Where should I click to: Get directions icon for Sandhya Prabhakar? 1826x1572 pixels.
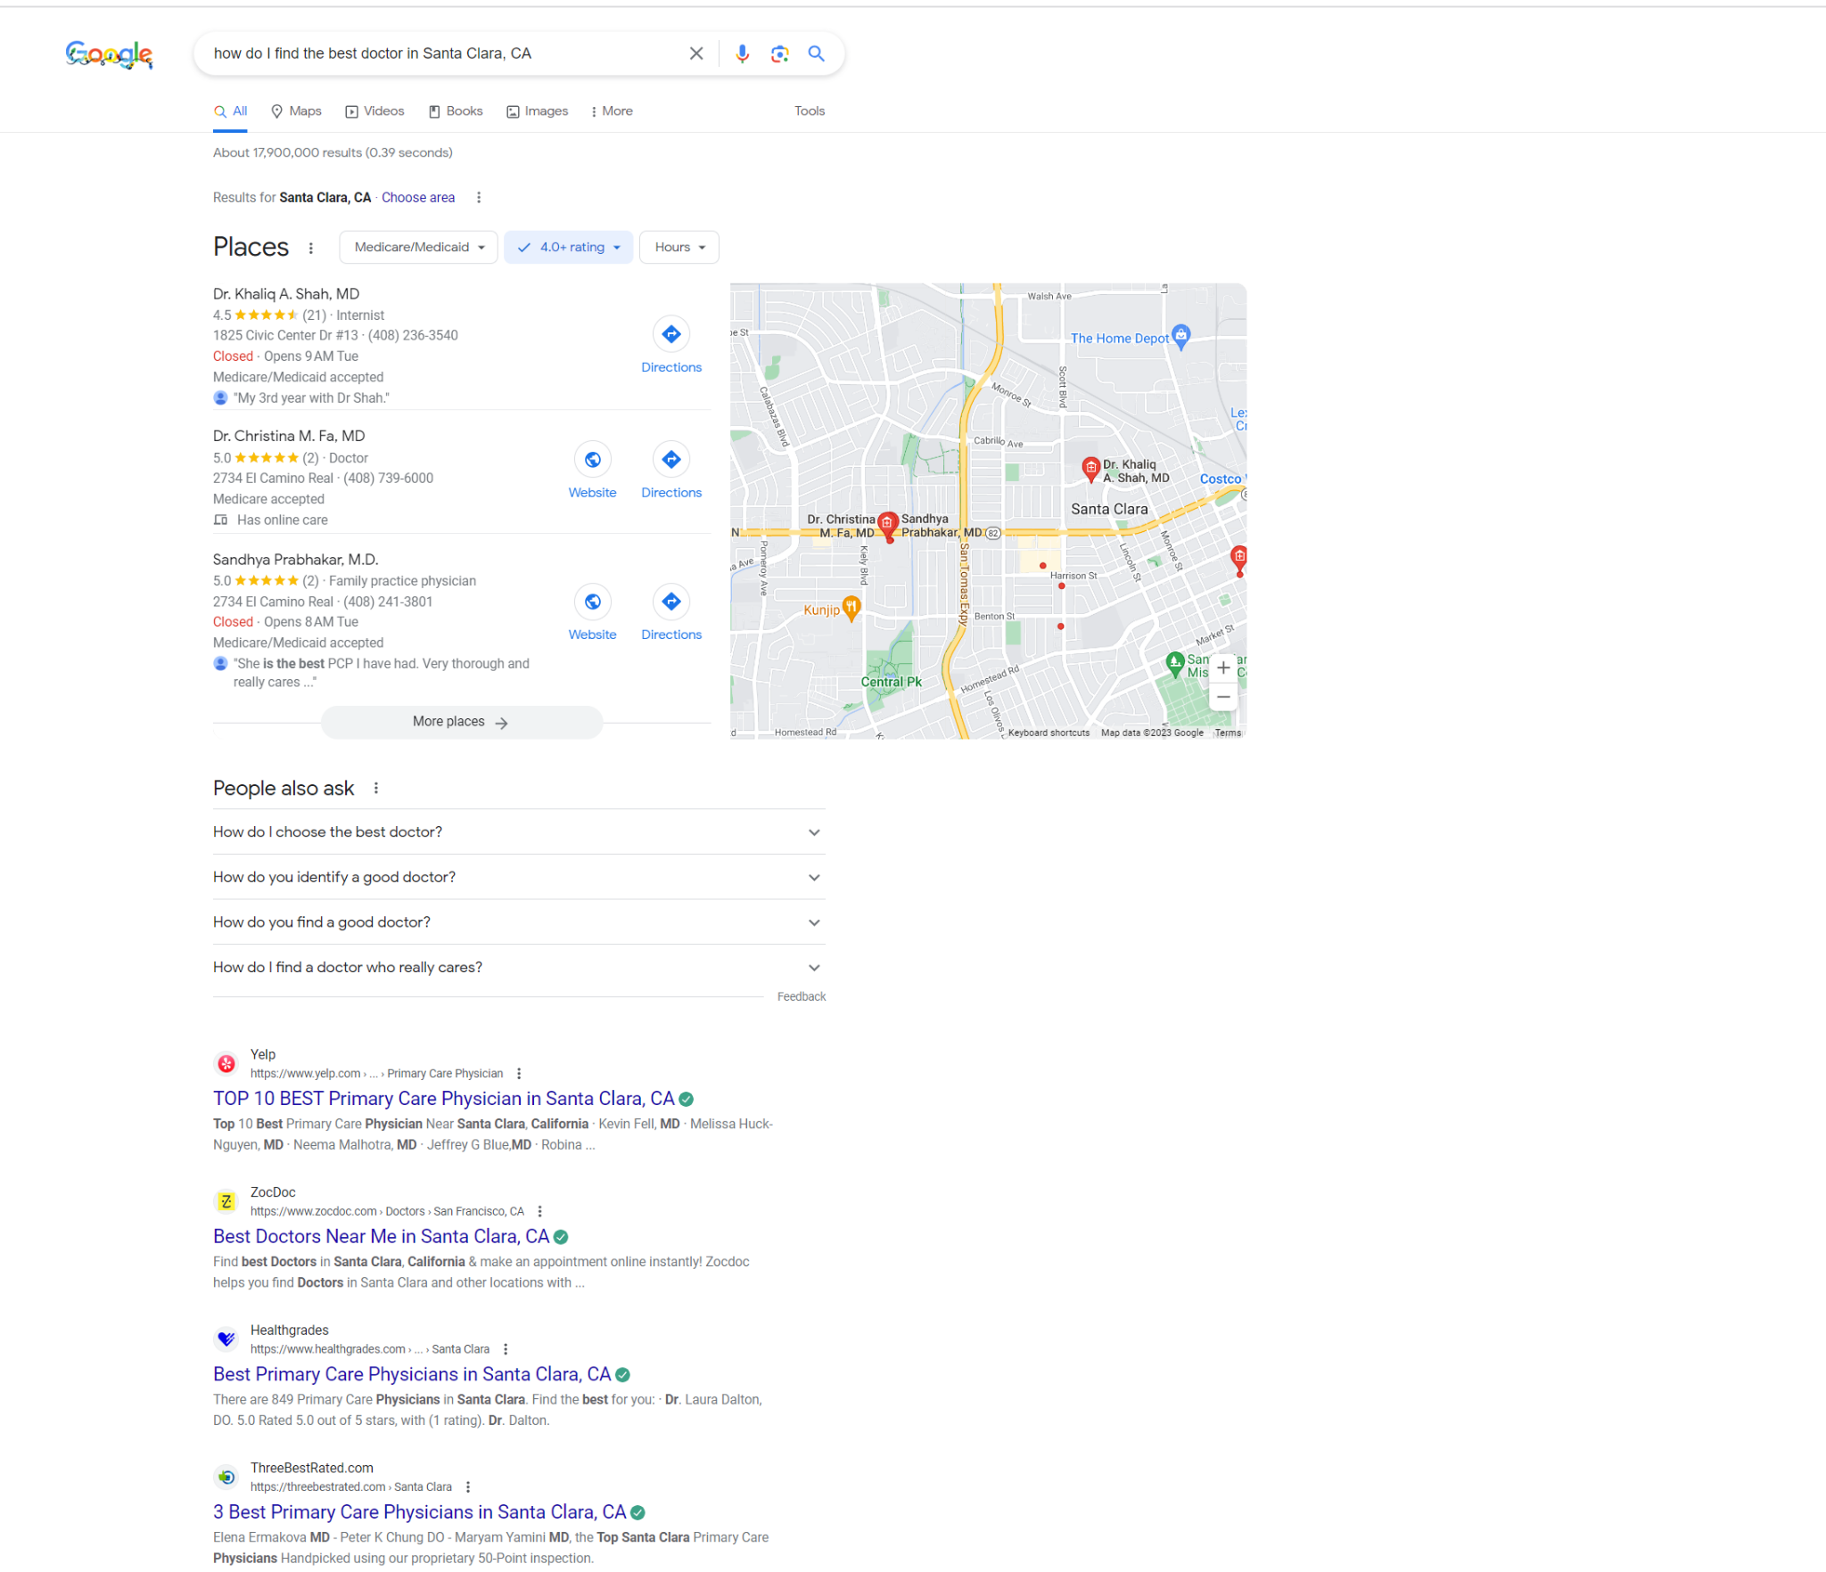[671, 602]
